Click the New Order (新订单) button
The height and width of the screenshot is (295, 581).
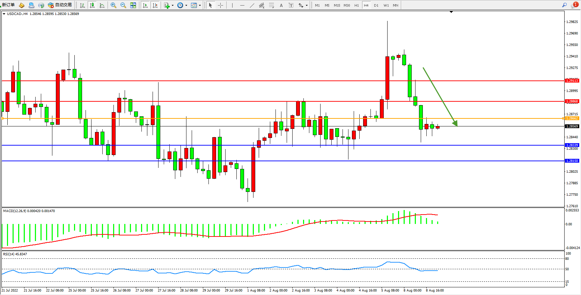pos(8,5)
